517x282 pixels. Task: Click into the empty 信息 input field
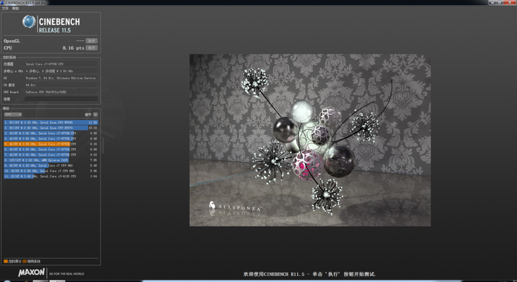point(61,99)
